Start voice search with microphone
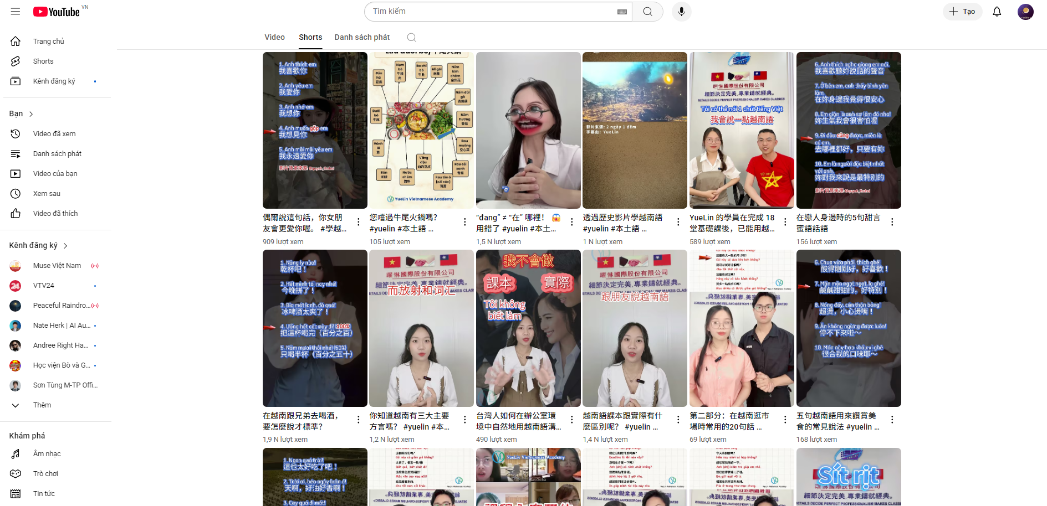 click(x=681, y=12)
